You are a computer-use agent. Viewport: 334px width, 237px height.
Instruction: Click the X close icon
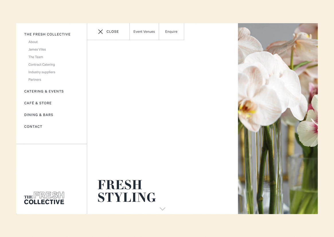[101, 32]
